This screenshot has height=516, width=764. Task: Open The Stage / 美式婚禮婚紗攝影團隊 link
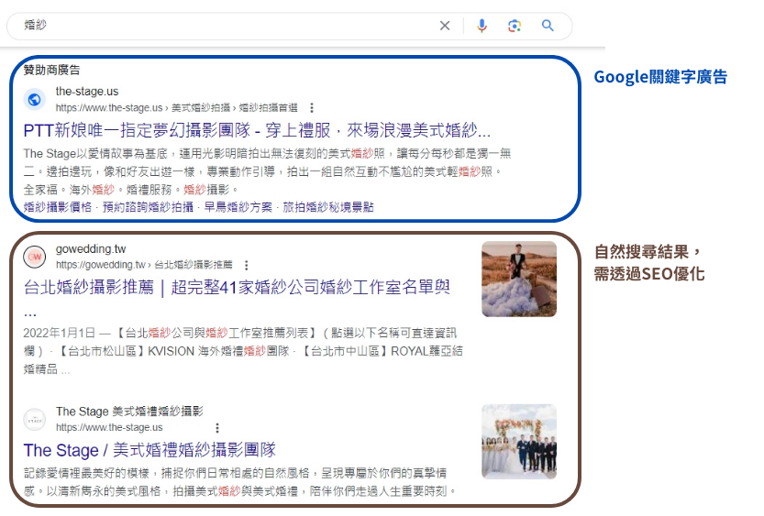149,450
